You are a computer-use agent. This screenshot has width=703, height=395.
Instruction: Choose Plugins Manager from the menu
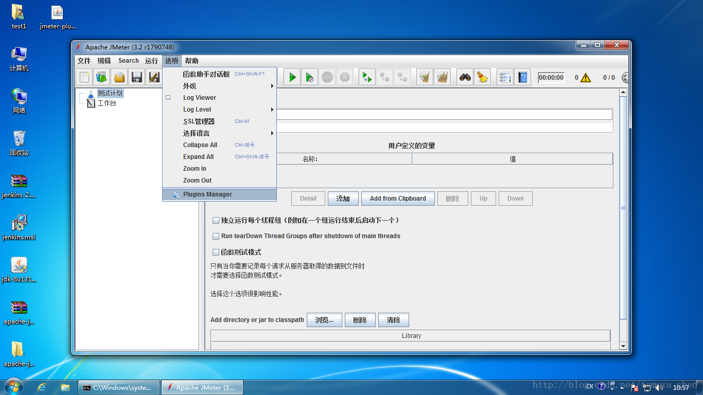pyautogui.click(x=220, y=194)
